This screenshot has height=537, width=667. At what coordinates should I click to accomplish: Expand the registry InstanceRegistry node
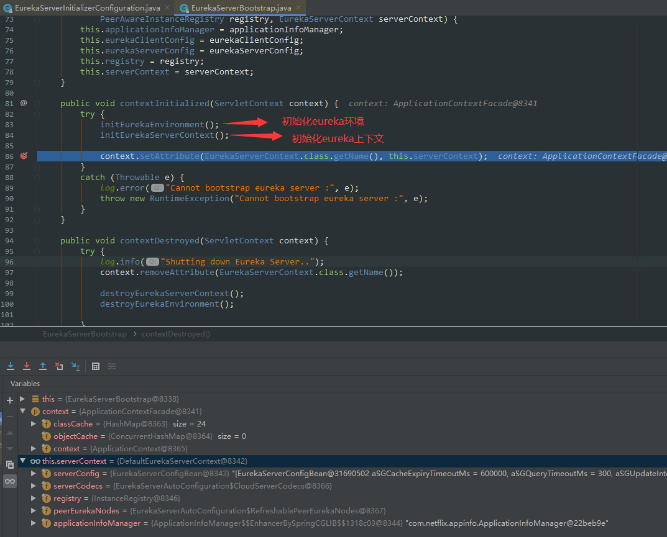pos(33,498)
